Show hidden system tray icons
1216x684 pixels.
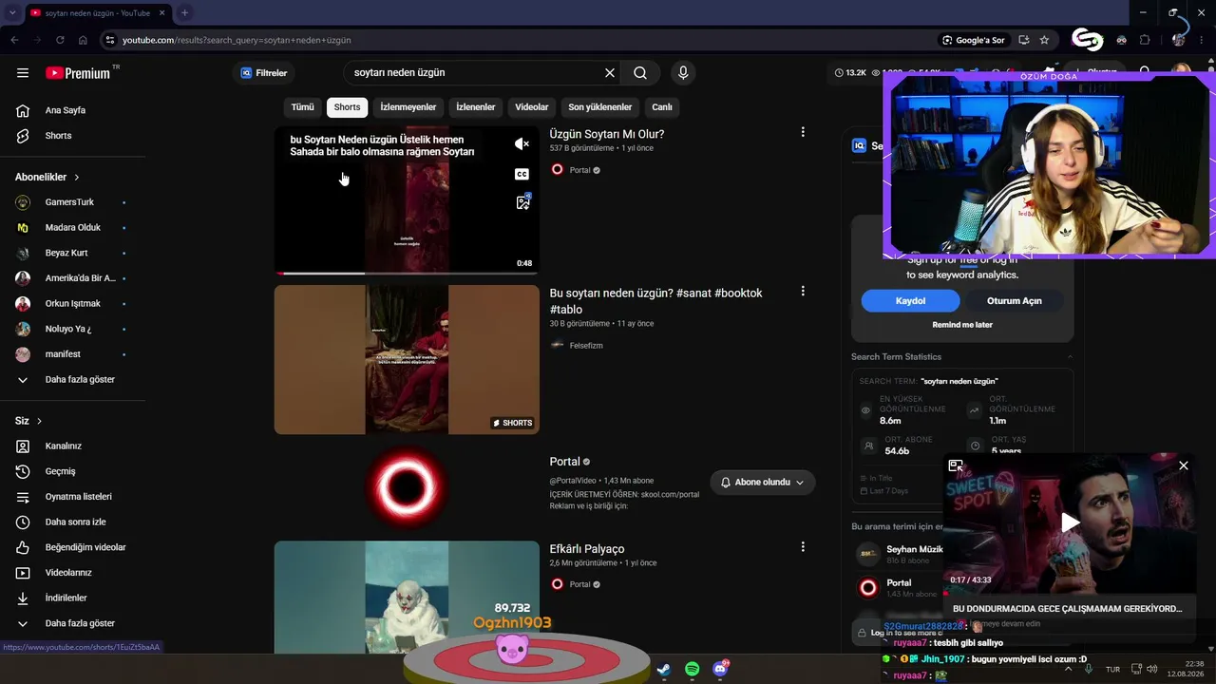1069,669
